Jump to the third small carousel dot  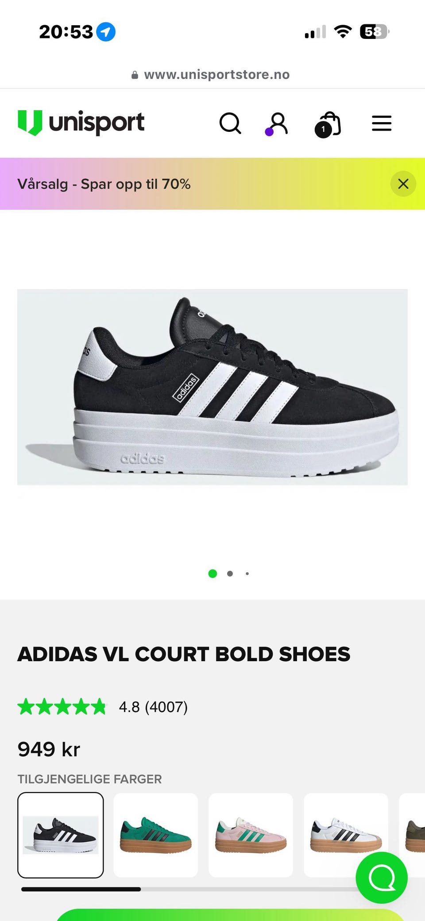click(247, 574)
